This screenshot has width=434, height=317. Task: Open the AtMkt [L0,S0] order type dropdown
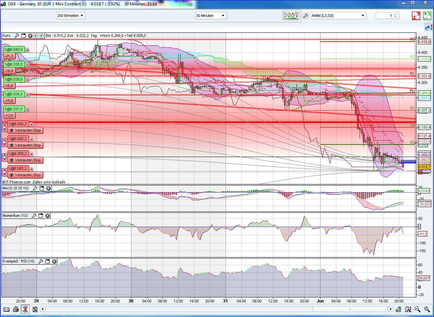(x=338, y=16)
